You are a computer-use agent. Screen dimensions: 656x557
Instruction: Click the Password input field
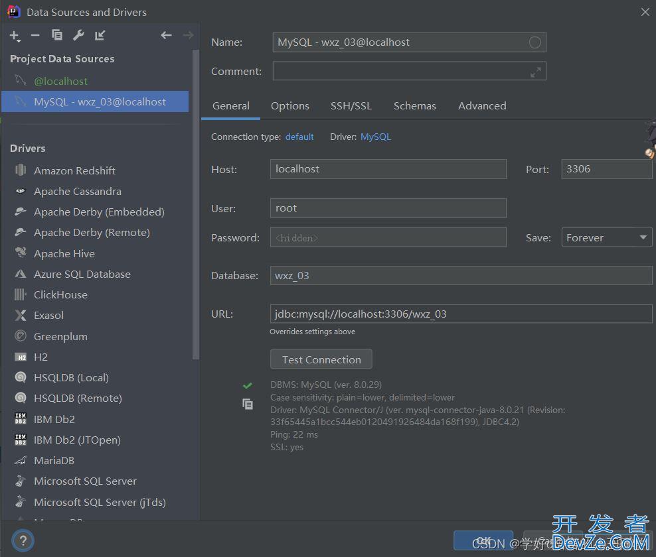tap(388, 237)
